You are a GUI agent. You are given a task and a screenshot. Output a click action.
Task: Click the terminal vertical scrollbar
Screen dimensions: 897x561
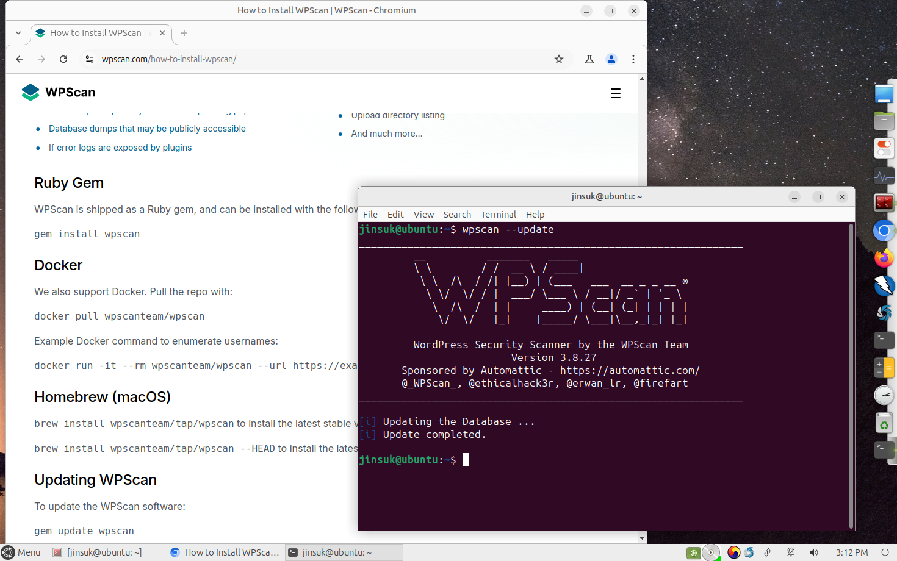(x=851, y=376)
